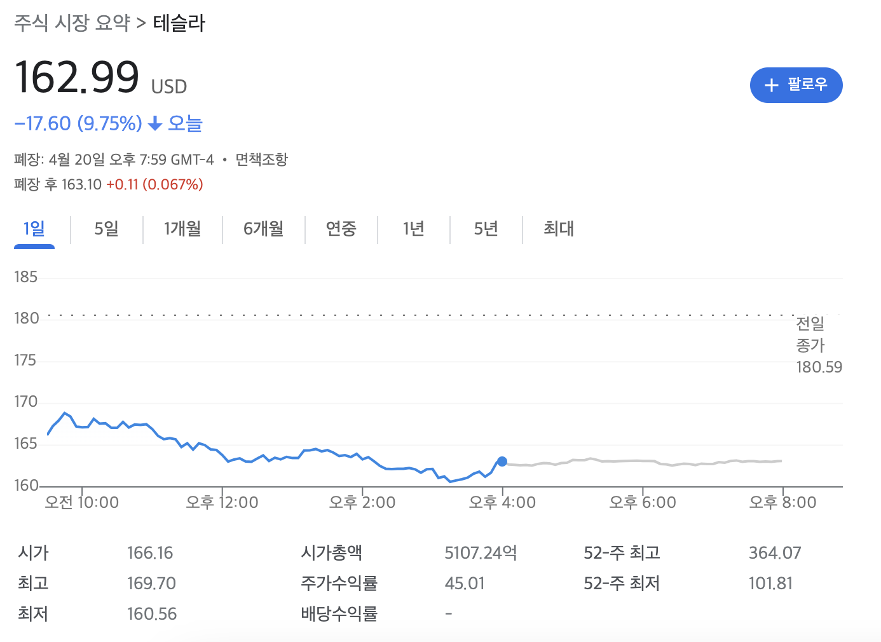Click the after-hours change +0.11 (0.067%)
The image size is (881, 642).
tap(154, 185)
